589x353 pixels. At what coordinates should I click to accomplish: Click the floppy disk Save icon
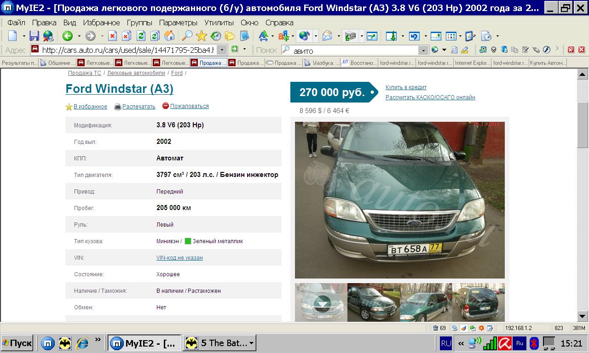point(34,36)
